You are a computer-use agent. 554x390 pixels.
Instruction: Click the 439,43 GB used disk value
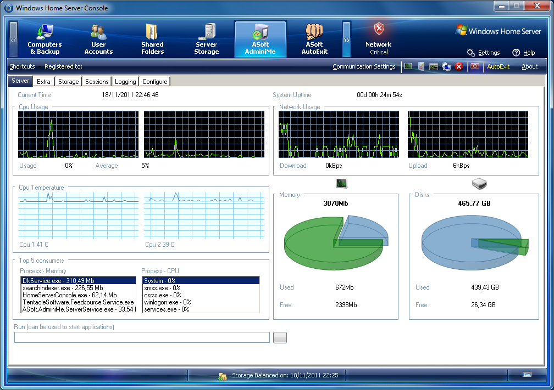coord(485,287)
